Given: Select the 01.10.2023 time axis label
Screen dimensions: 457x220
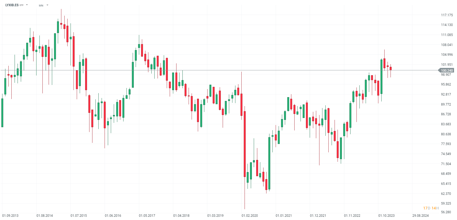Looking at the screenshot, I should coord(386,216).
